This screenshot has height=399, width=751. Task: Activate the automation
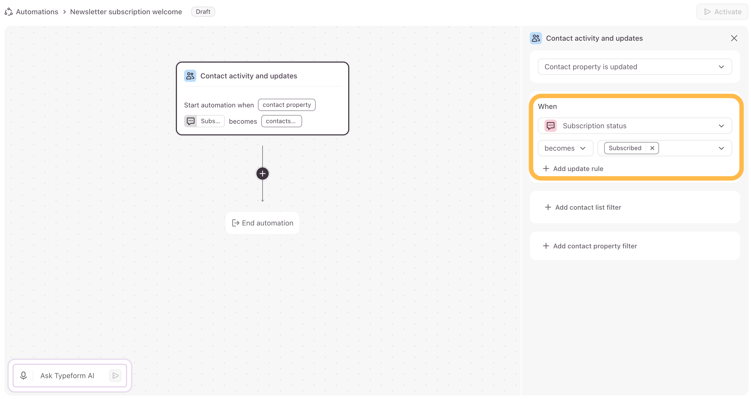coord(722,12)
